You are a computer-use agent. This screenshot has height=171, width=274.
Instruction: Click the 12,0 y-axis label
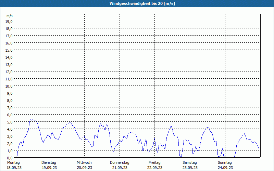tap(9, 71)
